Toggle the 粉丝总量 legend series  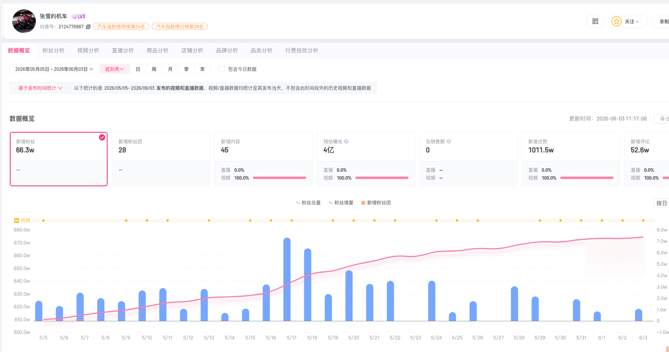click(308, 203)
